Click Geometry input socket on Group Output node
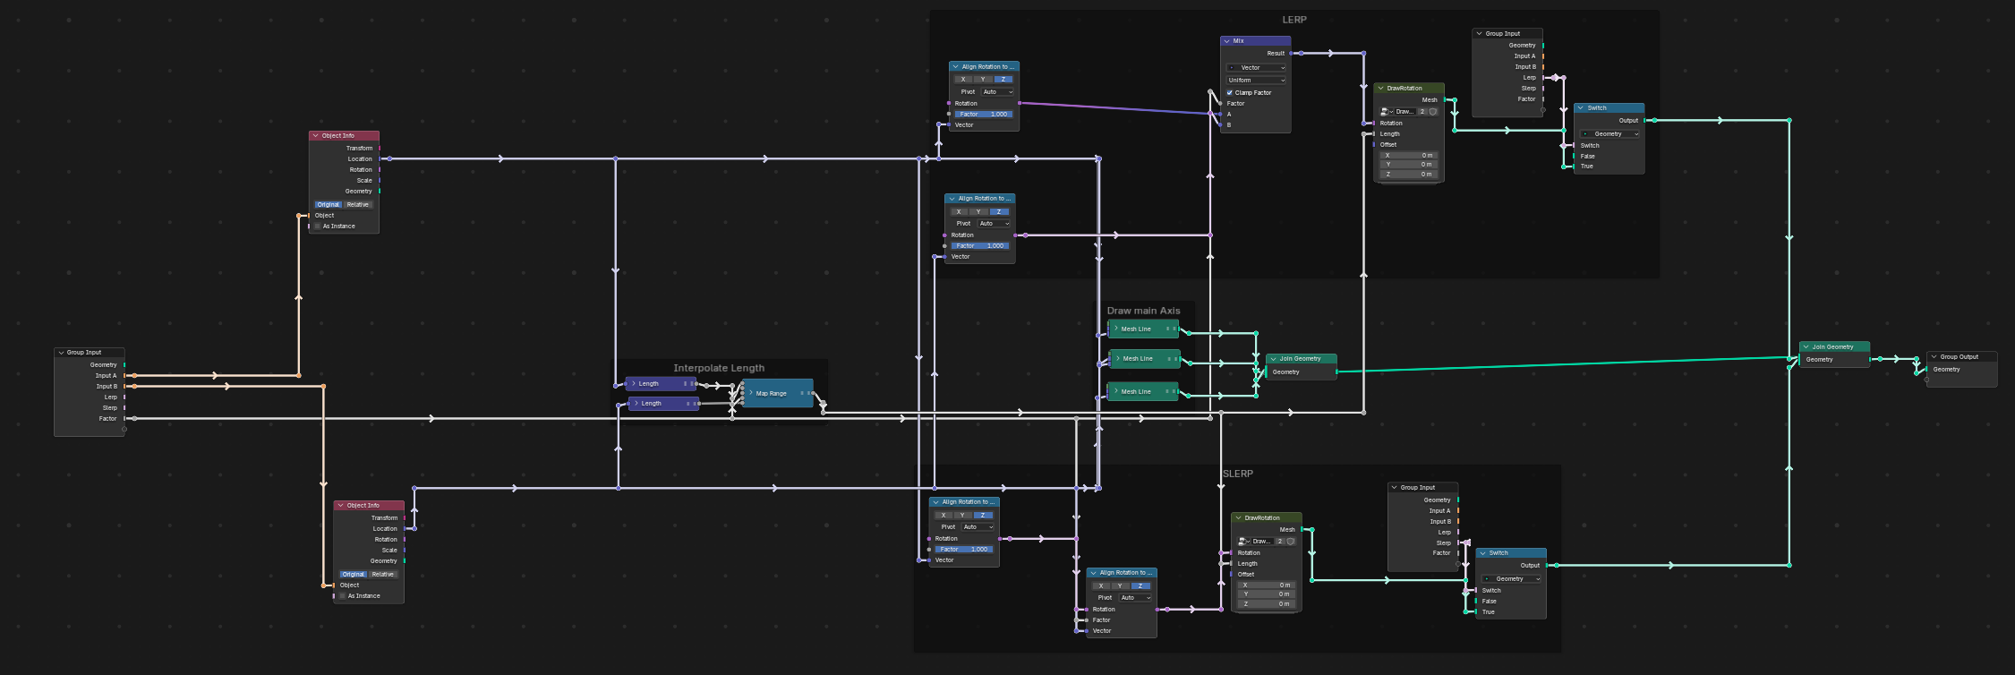This screenshot has width=2015, height=675. pos(1926,370)
